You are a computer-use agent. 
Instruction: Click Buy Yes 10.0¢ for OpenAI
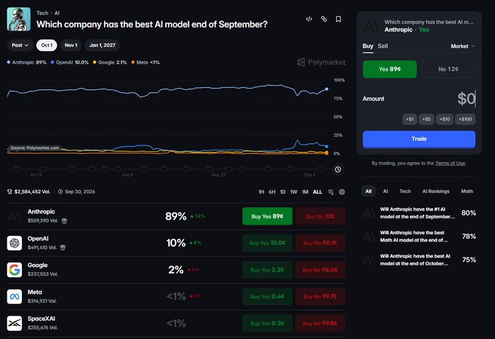[267, 243]
